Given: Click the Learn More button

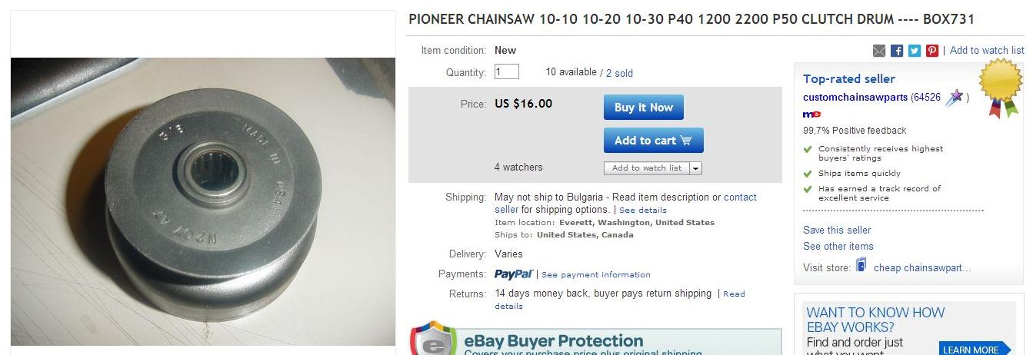Looking at the screenshot, I should pyautogui.click(x=972, y=349).
